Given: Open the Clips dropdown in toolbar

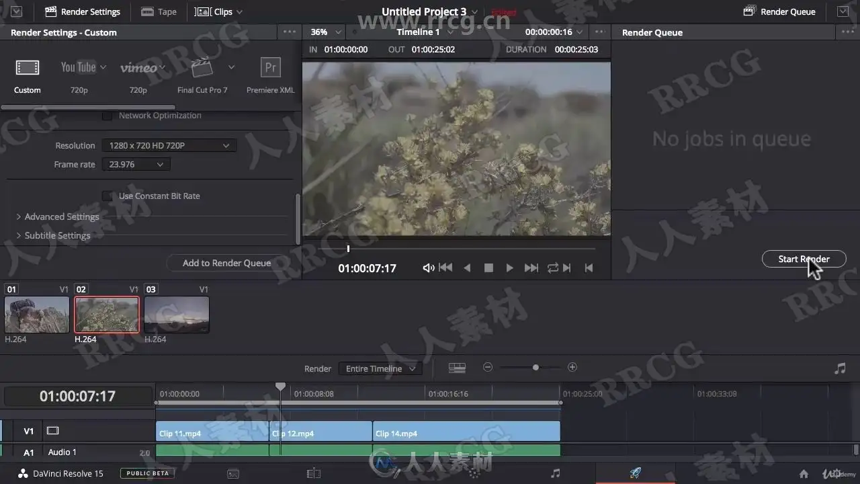Looking at the screenshot, I should click(239, 12).
